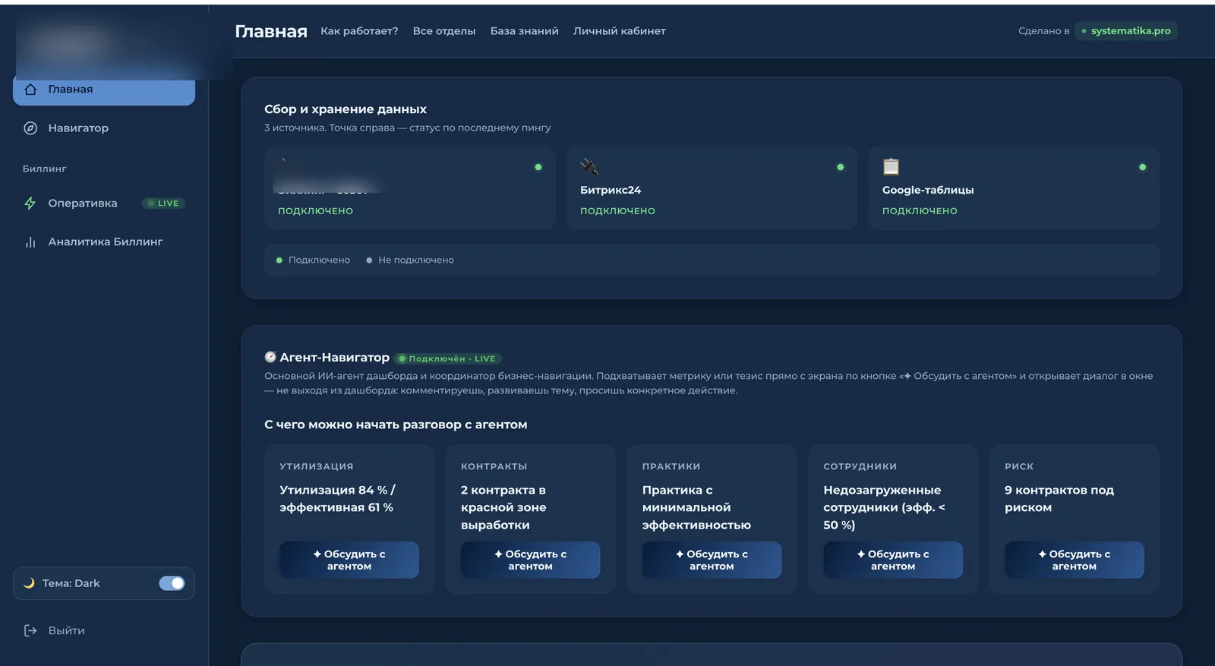Image resolution: width=1215 pixels, height=666 pixels.
Task: Click the logout arrow icon beside Выйти
Action: 30,631
